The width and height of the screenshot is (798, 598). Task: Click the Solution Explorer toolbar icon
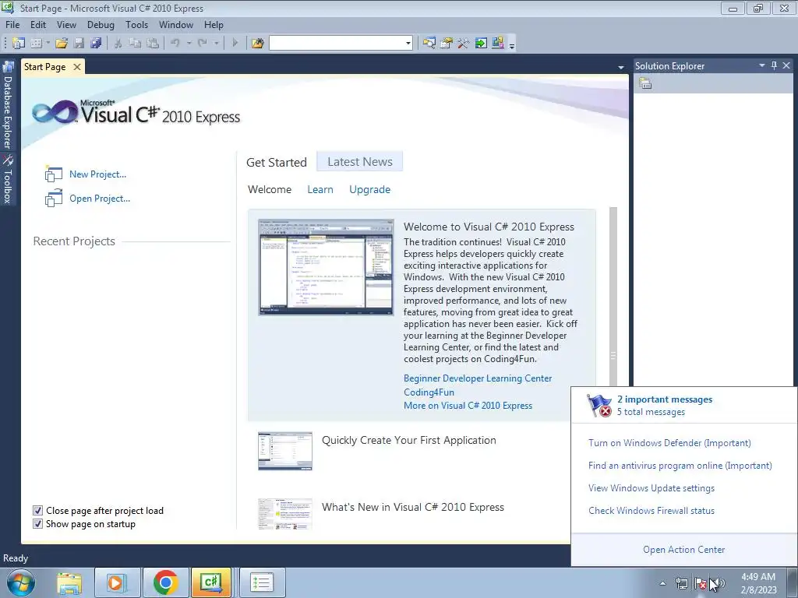[429, 44]
